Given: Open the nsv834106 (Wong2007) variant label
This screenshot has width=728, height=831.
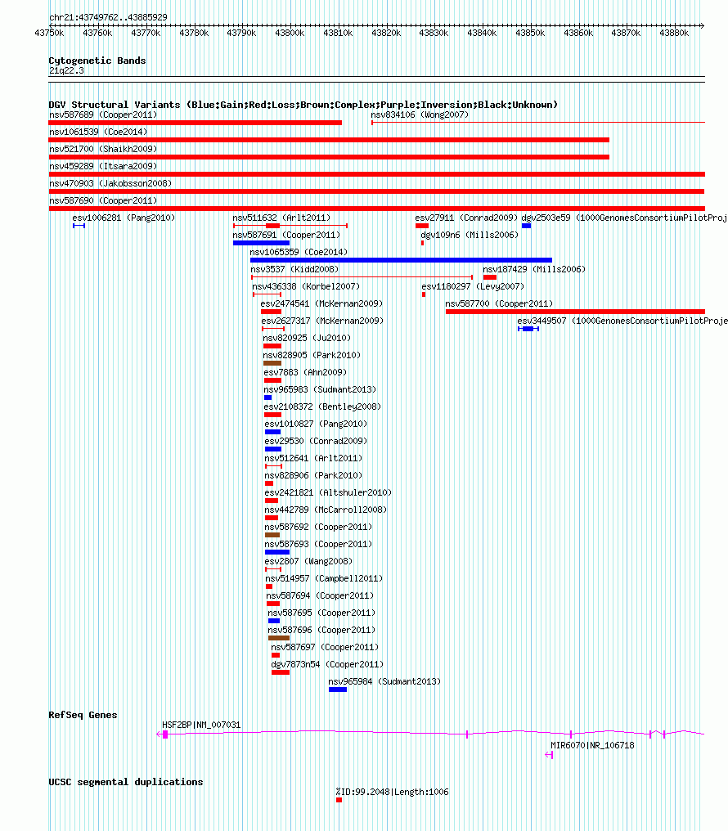Looking at the screenshot, I should click(x=420, y=115).
